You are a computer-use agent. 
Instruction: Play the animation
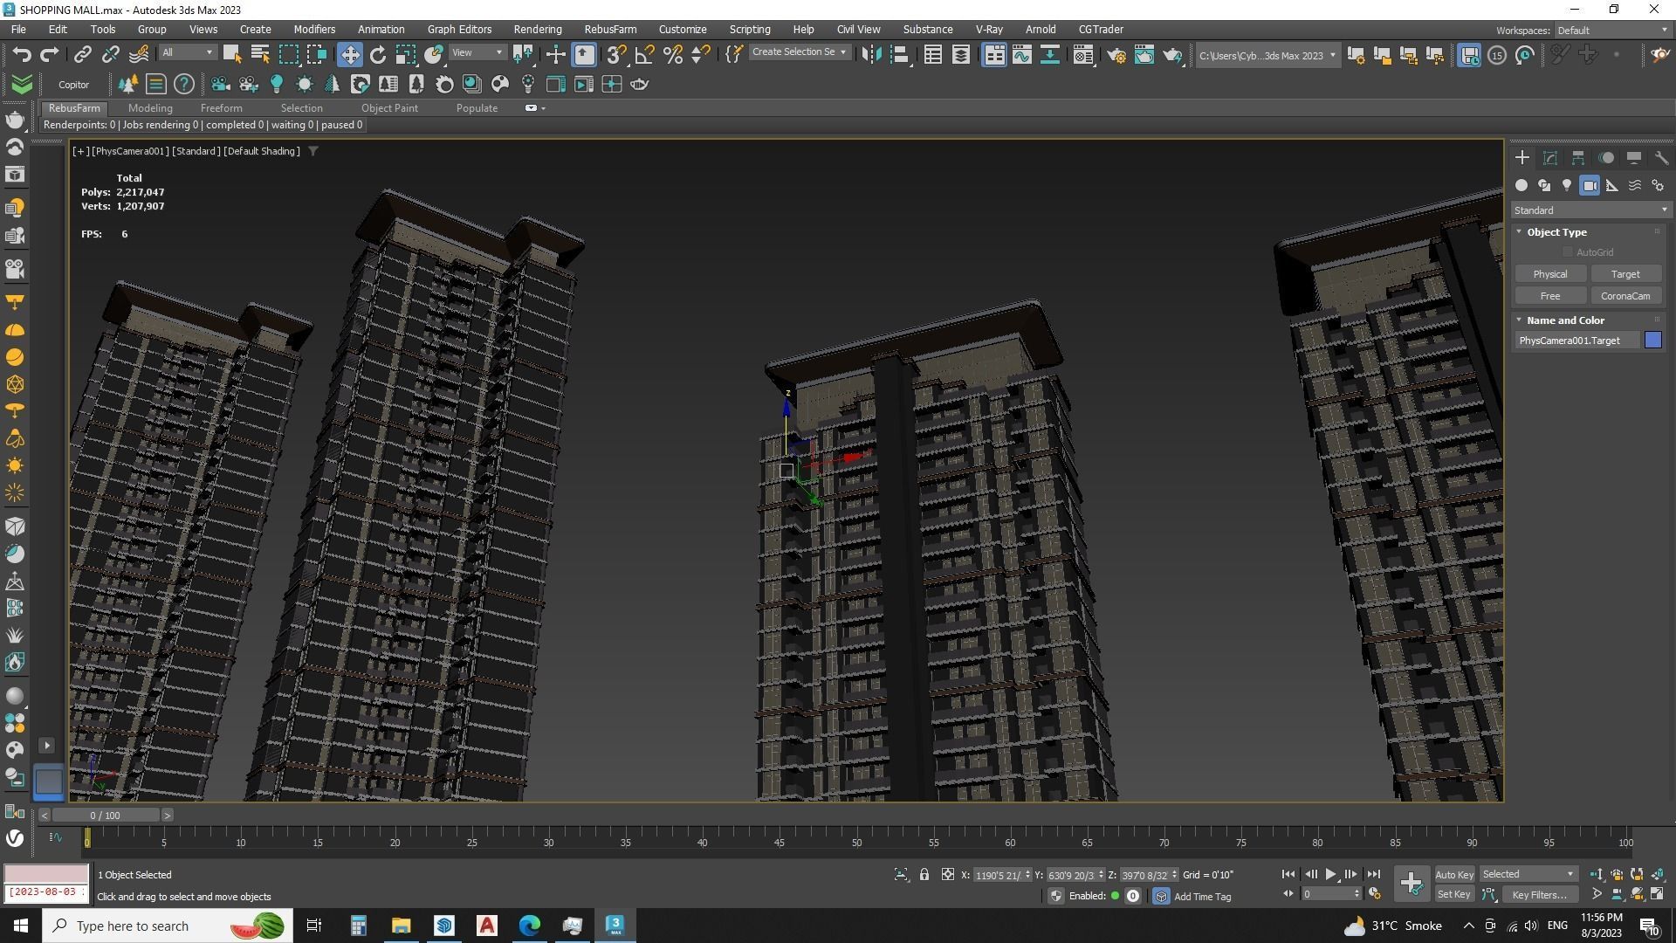tap(1330, 874)
